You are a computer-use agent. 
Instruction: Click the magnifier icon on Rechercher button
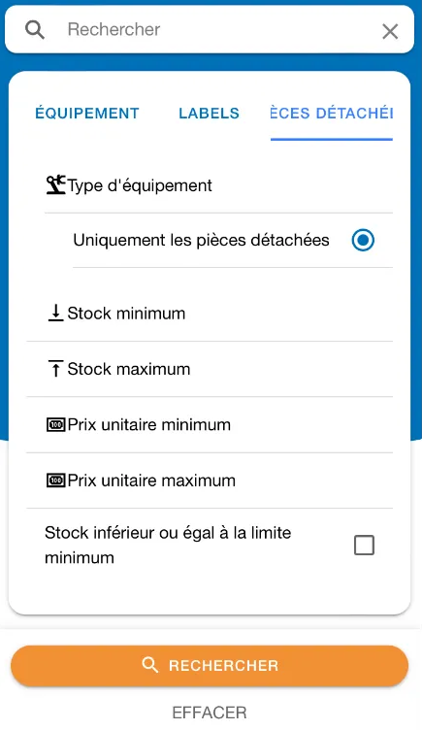click(149, 665)
